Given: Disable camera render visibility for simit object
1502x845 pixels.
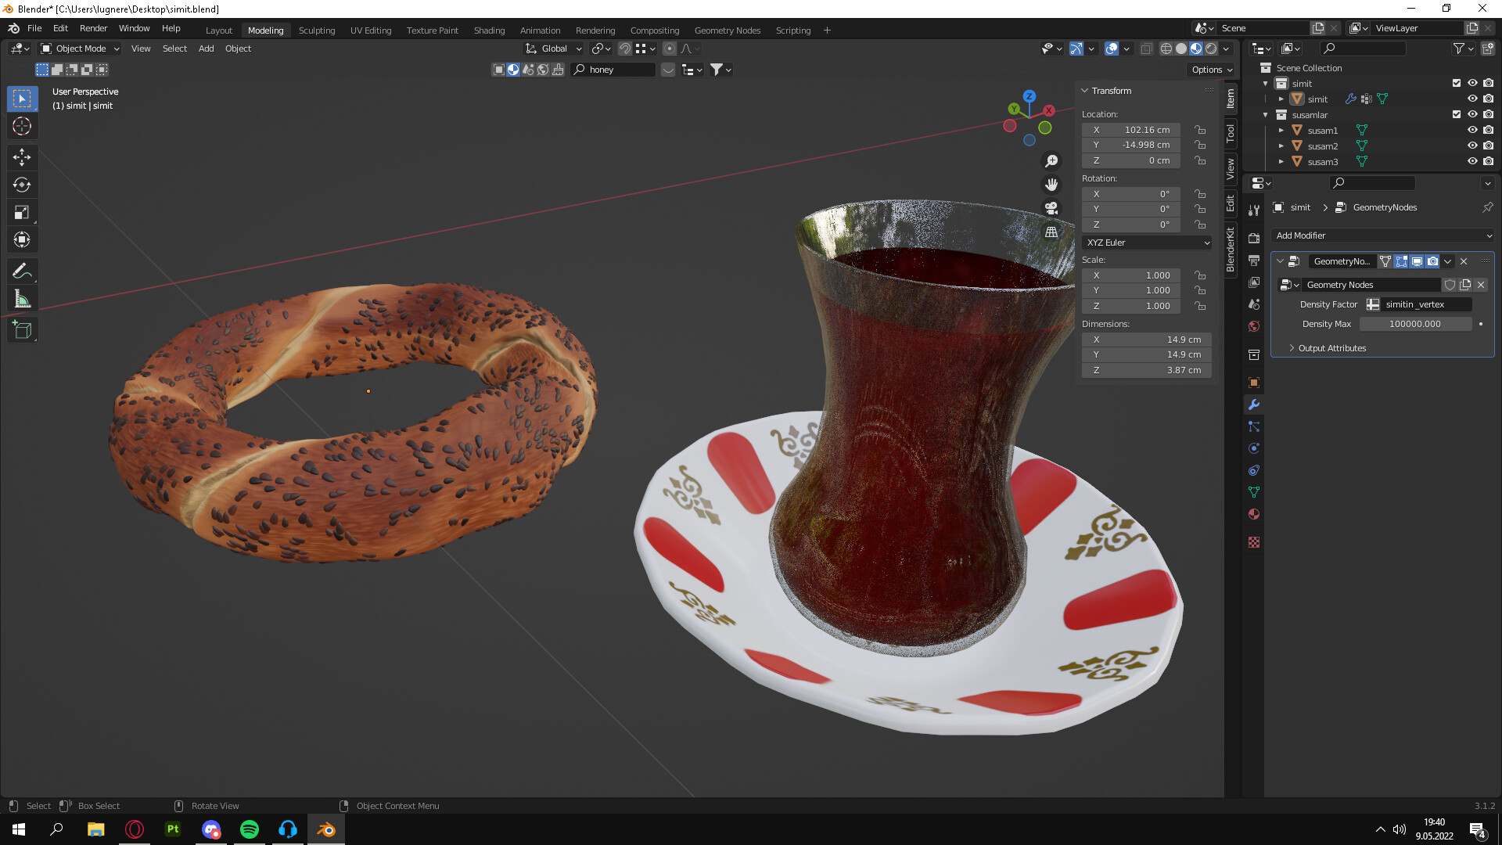Looking at the screenshot, I should coord(1487,99).
